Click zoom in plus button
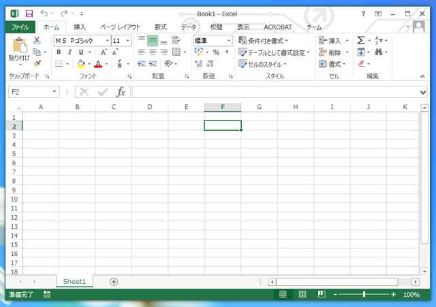The image size is (436, 307). 394,294
